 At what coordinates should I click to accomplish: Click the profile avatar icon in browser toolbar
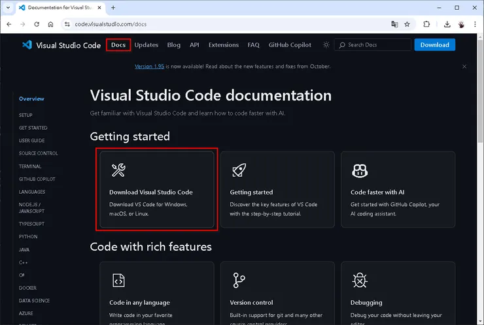(x=461, y=24)
